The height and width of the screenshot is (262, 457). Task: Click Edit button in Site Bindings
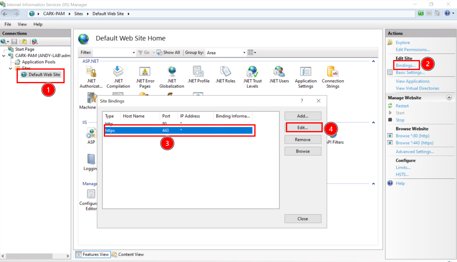pyautogui.click(x=303, y=128)
